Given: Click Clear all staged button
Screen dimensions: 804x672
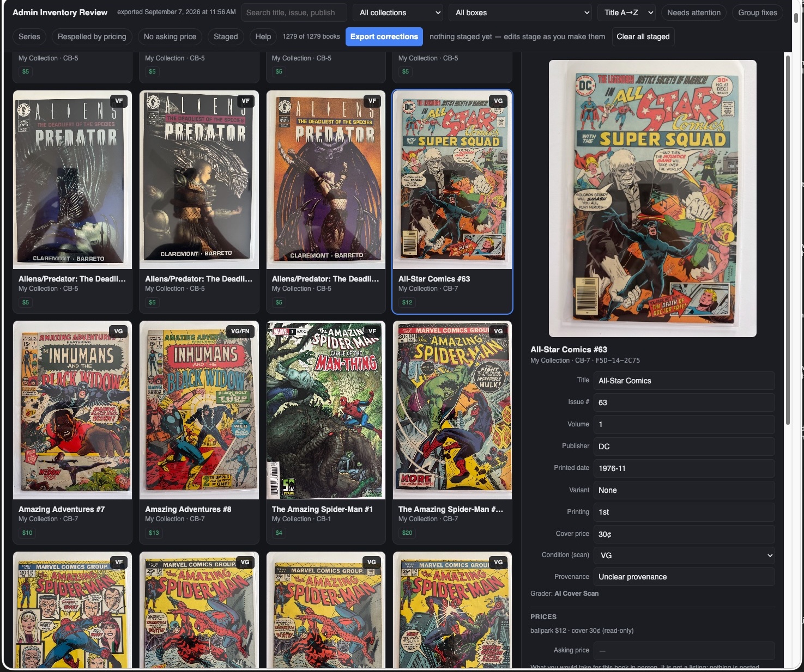Looking at the screenshot, I should point(643,36).
